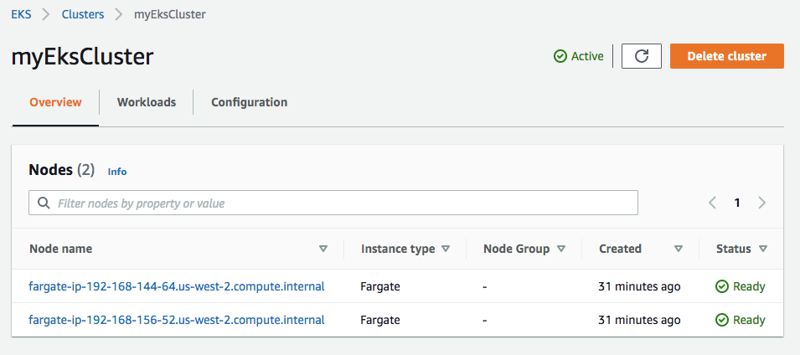Click the search magnifier icon in filter

(x=44, y=203)
